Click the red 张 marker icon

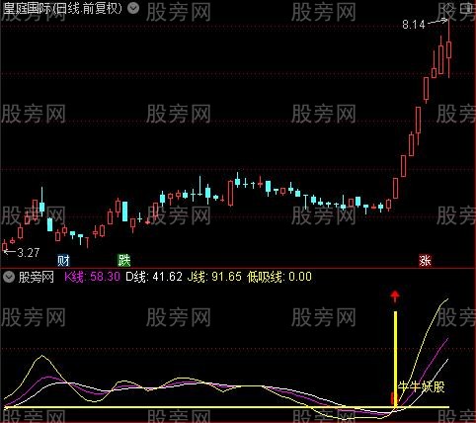(x=425, y=261)
